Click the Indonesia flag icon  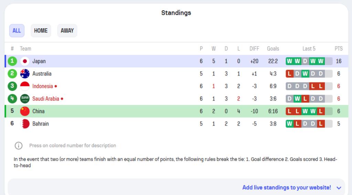(25, 86)
